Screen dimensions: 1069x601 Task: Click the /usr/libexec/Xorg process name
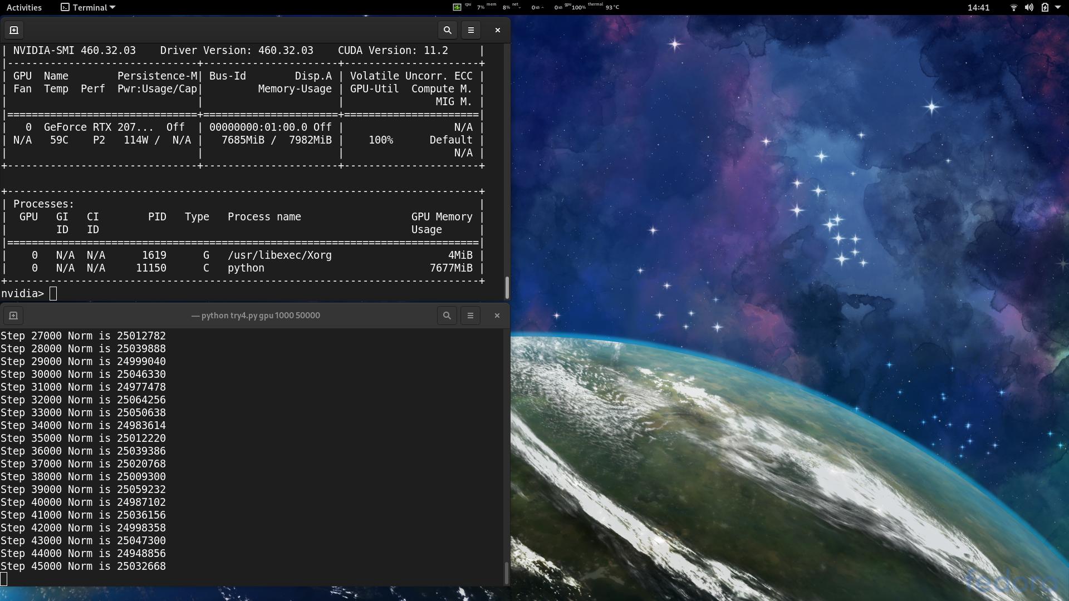coord(279,255)
